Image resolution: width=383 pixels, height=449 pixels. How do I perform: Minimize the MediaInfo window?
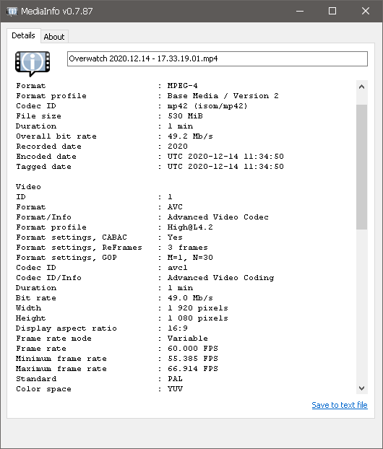click(300, 11)
